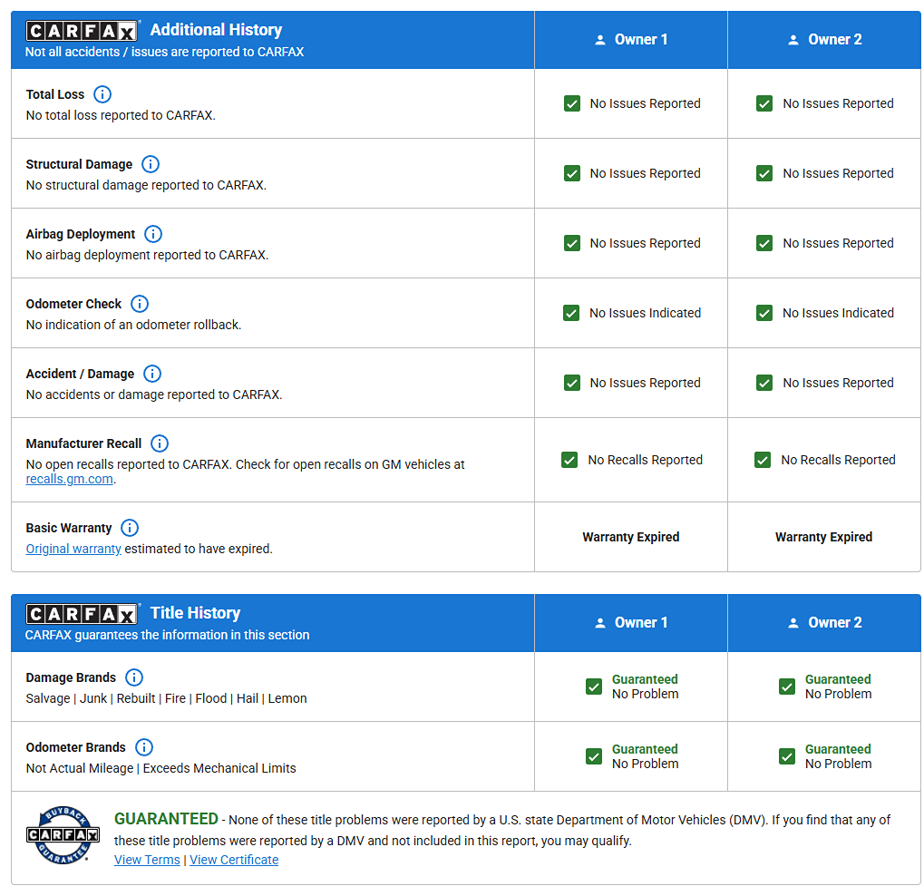
Task: Click the View Certificate link
Action: [234, 860]
